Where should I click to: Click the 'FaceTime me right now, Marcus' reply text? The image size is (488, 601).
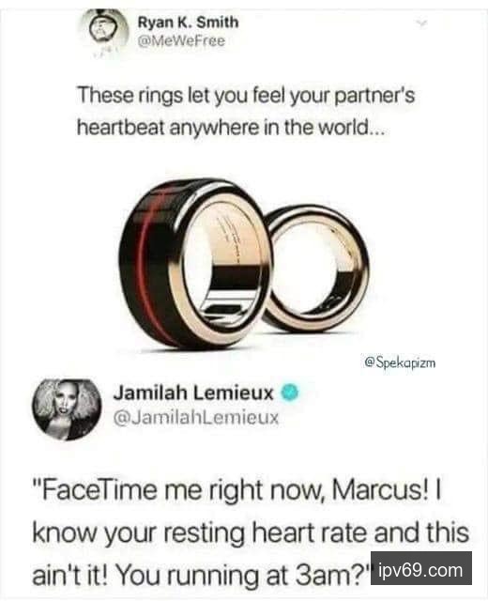(x=251, y=533)
